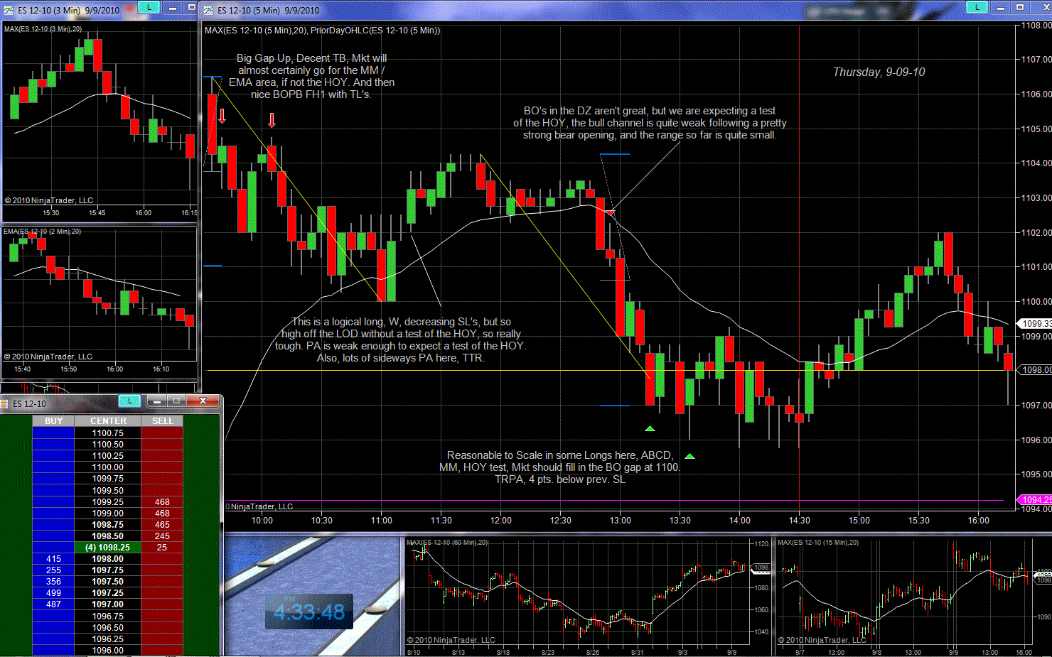
Task: Click the L link button on 3 Min chart
Action: [149, 8]
